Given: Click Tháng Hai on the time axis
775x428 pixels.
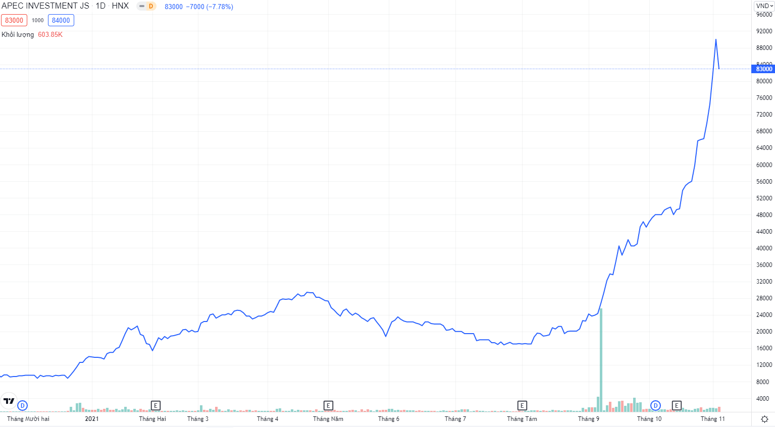Looking at the screenshot, I should 152,419.
